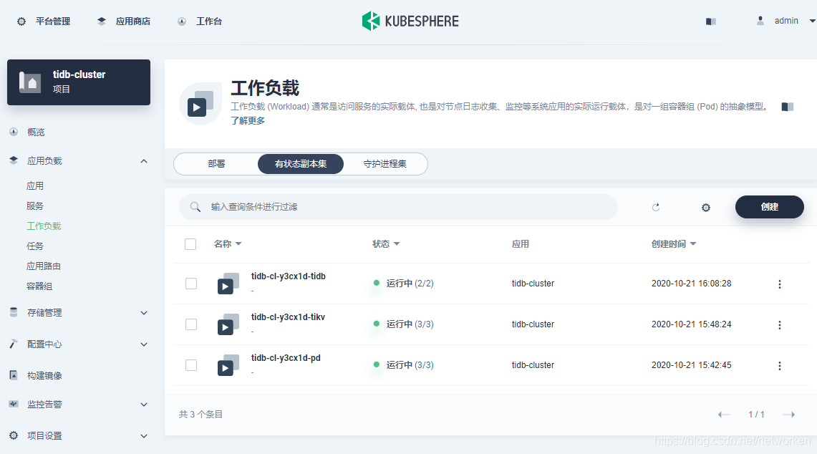
Task: Click the 工作台 workbench icon
Action: pos(182,21)
